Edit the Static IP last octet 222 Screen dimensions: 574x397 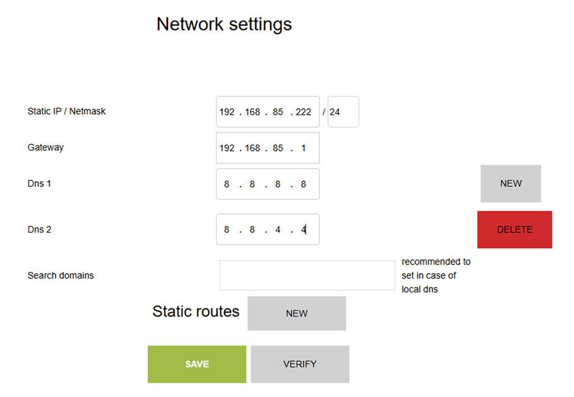point(303,112)
